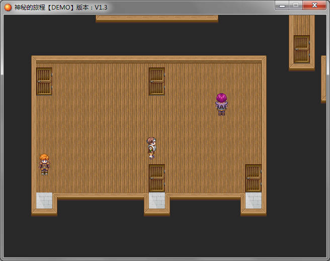This screenshot has height=261, width=330.
Task: Click the bottom-center door below the hero
Action: [156, 178]
